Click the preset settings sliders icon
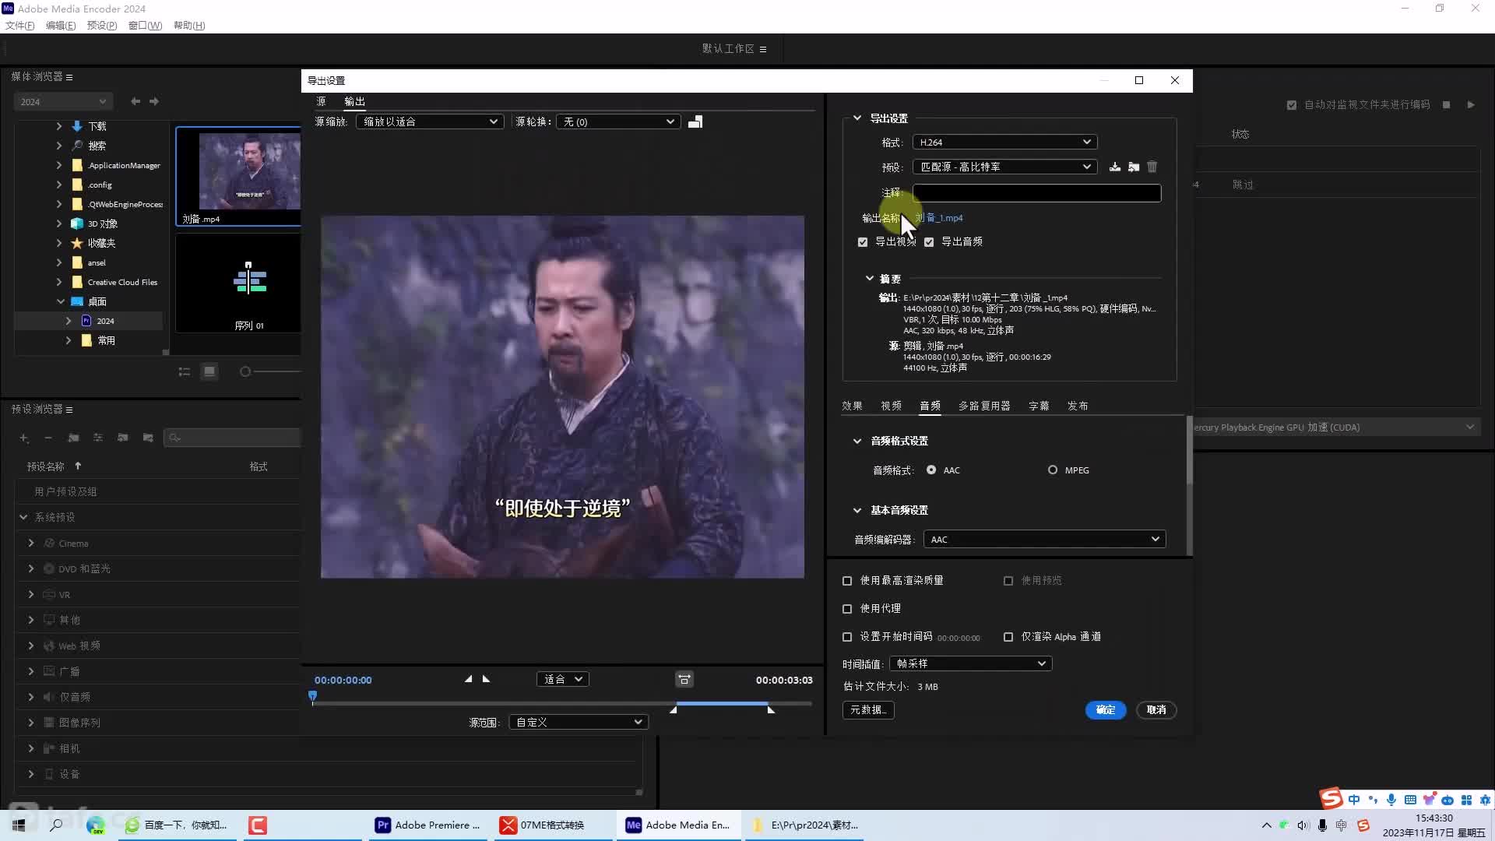The width and height of the screenshot is (1495, 841). coord(98,438)
